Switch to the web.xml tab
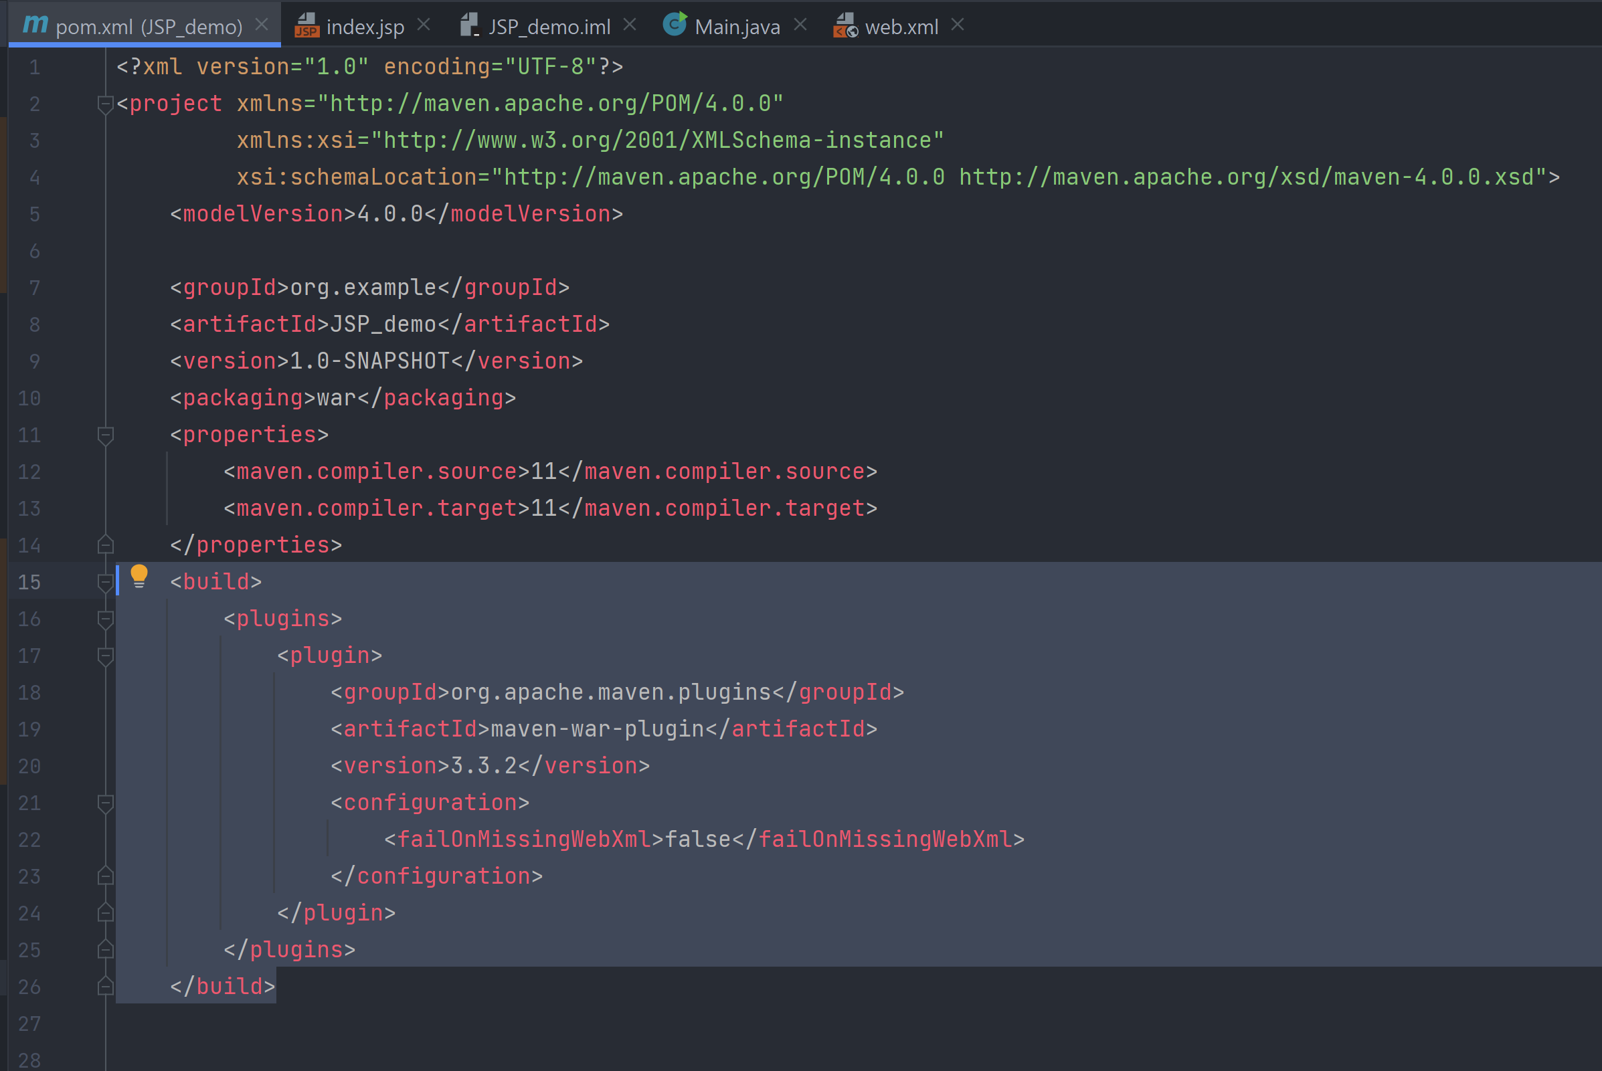The height and width of the screenshot is (1071, 1602). click(901, 27)
